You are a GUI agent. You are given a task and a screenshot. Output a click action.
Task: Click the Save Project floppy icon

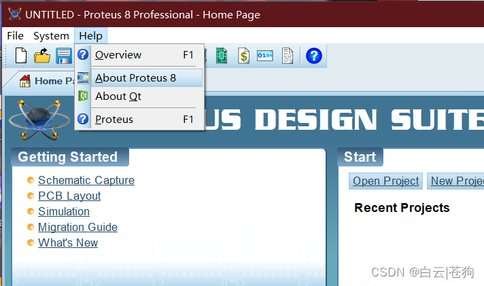[64, 56]
